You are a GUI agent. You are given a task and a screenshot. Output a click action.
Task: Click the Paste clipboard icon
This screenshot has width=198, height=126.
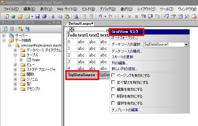pos(67,16)
